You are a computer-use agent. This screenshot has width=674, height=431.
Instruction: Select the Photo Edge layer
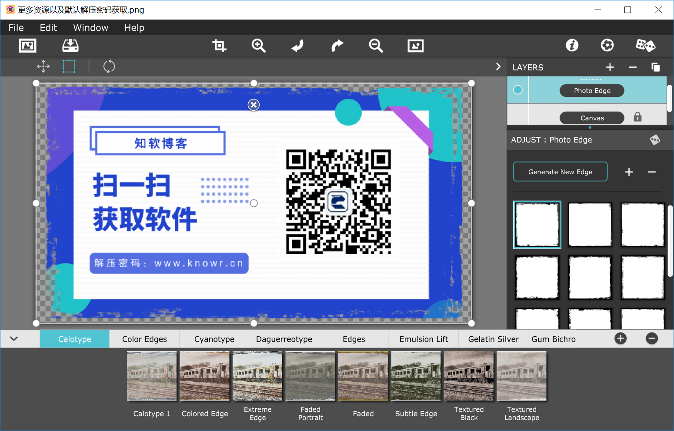click(x=592, y=90)
